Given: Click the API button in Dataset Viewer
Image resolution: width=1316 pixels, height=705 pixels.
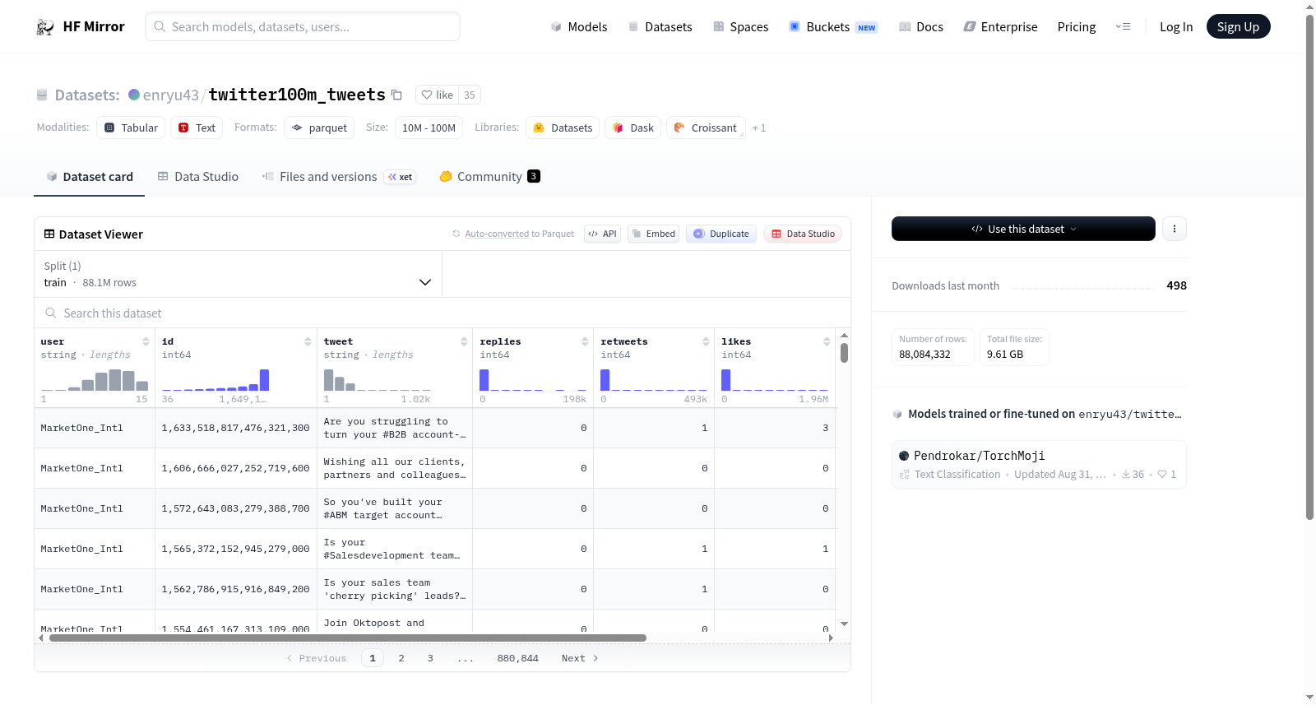Looking at the screenshot, I should (x=602, y=234).
